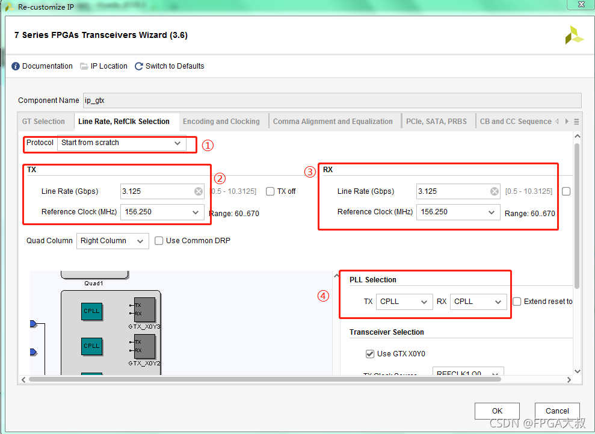Switch to GT Selection tab
The image size is (595, 434).
44,122
